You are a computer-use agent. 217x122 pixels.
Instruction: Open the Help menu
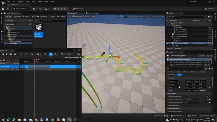click(52, 1)
